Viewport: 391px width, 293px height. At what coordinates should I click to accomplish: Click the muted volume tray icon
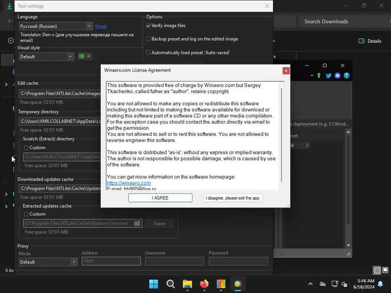coord(344,284)
